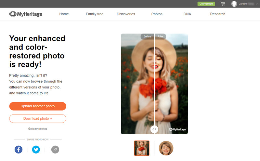Select the round face close-up thumbnail
The image size is (260, 161).
pyautogui.click(x=166, y=148)
